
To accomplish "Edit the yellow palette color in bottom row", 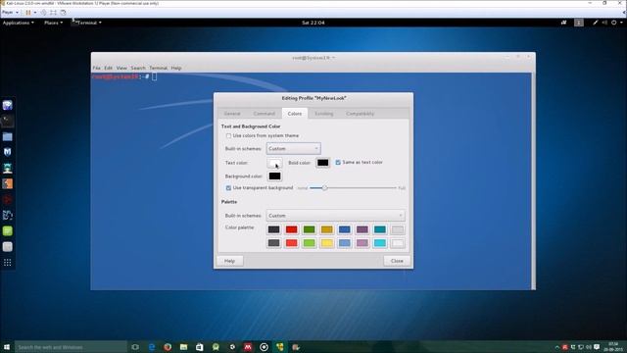I will click(x=326, y=243).
